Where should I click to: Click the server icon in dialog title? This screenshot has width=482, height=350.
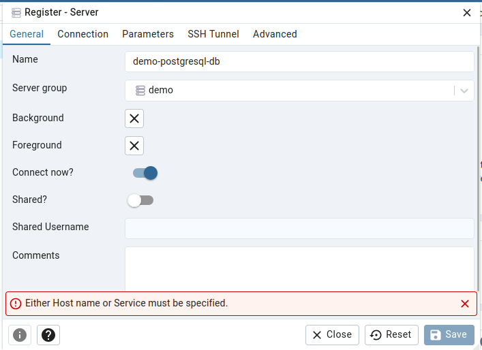point(16,12)
